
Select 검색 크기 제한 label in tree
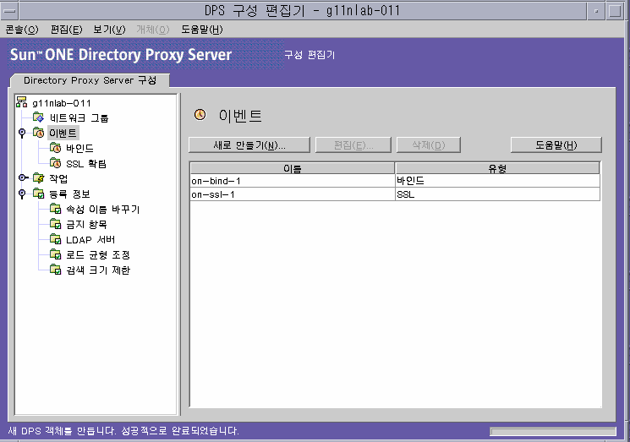point(98,270)
